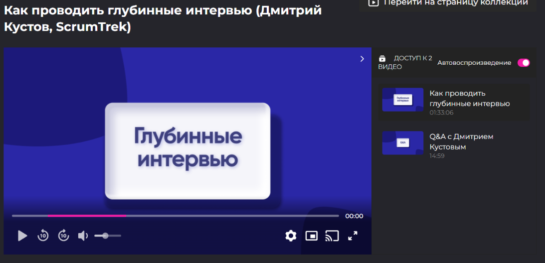Click on the video progress bar
This screenshot has width=545, height=263.
coord(175,216)
